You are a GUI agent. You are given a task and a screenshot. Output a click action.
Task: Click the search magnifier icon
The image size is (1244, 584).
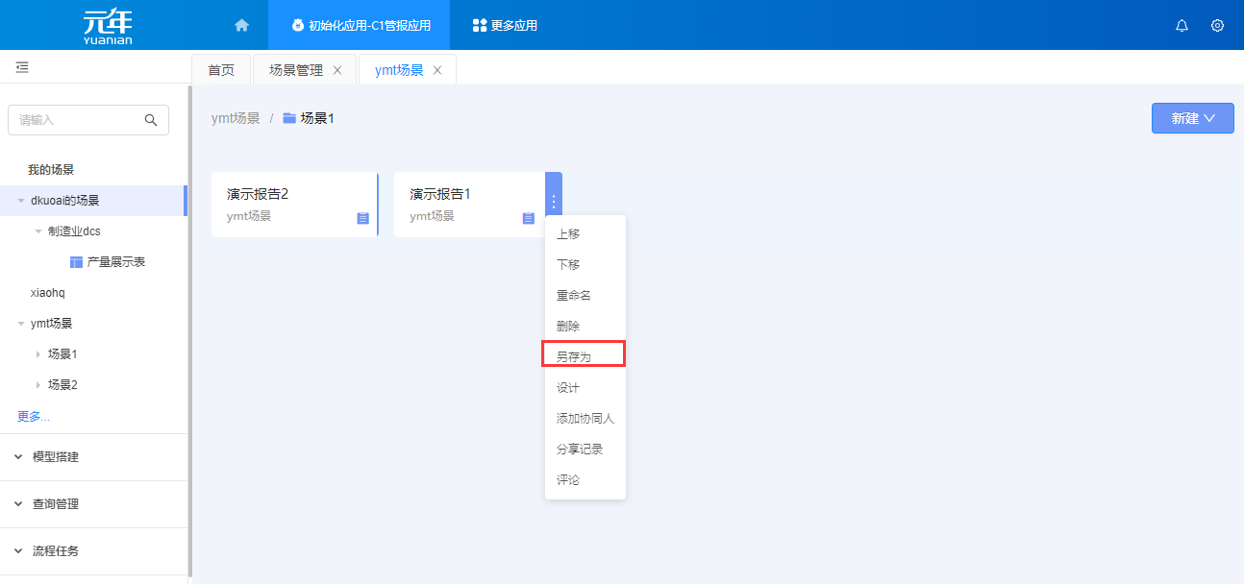click(x=151, y=120)
